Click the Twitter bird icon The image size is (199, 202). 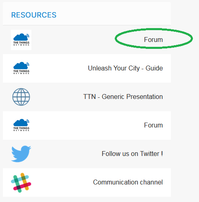(21, 154)
